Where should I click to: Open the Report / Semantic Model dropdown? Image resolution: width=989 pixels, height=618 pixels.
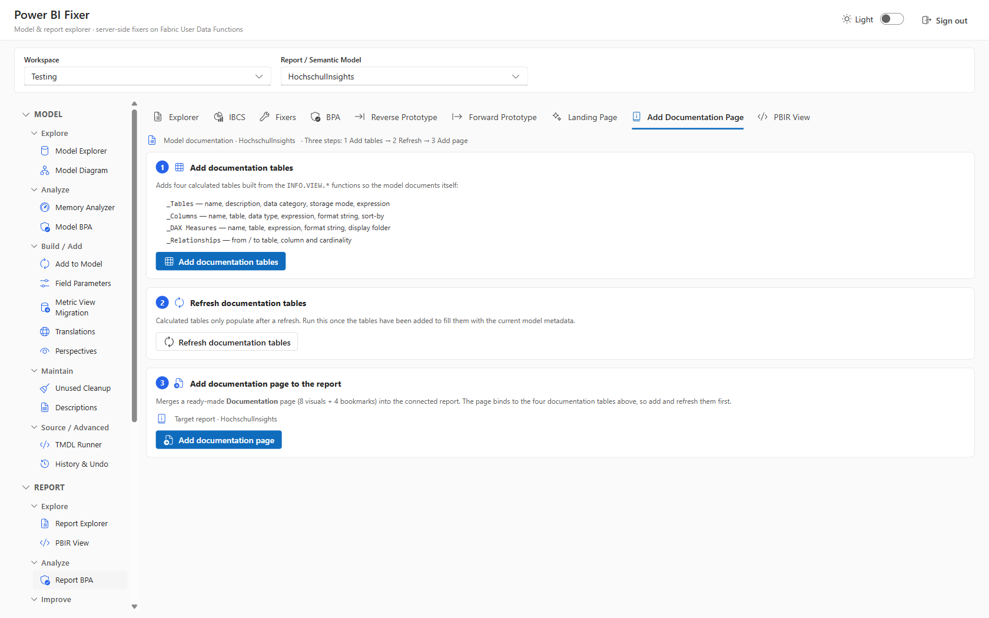404,77
